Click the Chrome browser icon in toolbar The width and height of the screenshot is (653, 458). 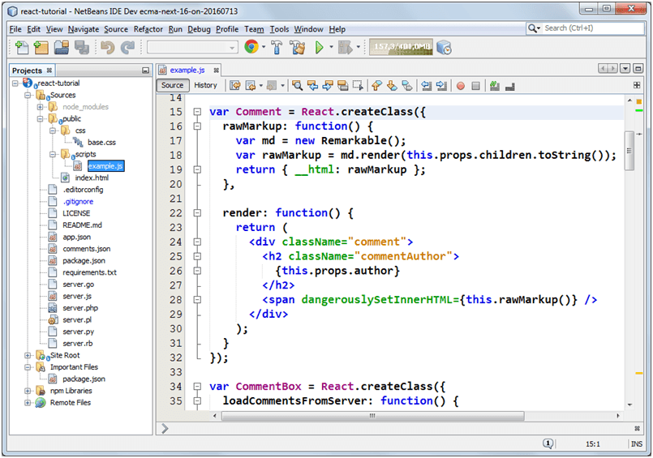click(251, 48)
